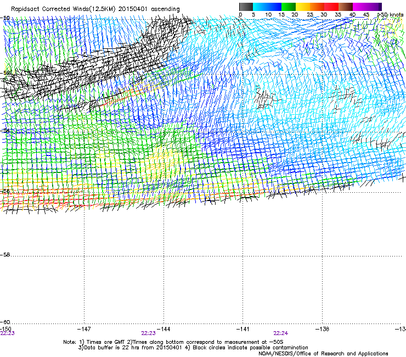Click the purple '22:24' time label

281,333
